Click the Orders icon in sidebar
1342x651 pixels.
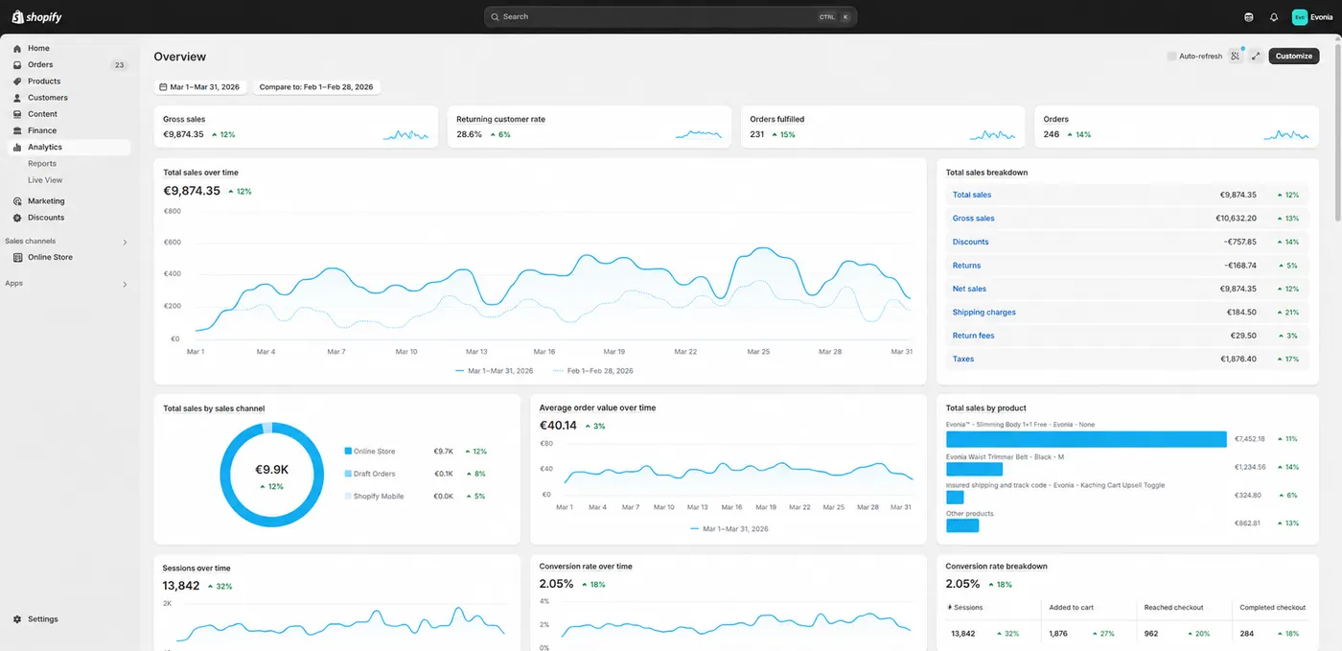click(17, 65)
